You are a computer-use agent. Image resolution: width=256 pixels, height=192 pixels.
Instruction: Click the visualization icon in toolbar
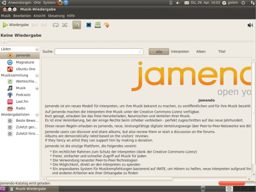coord(89,25)
